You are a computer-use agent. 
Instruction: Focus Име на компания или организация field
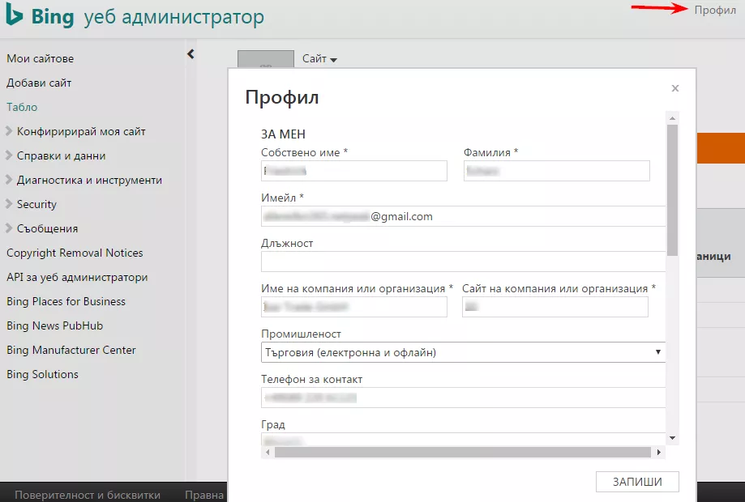[x=354, y=307]
